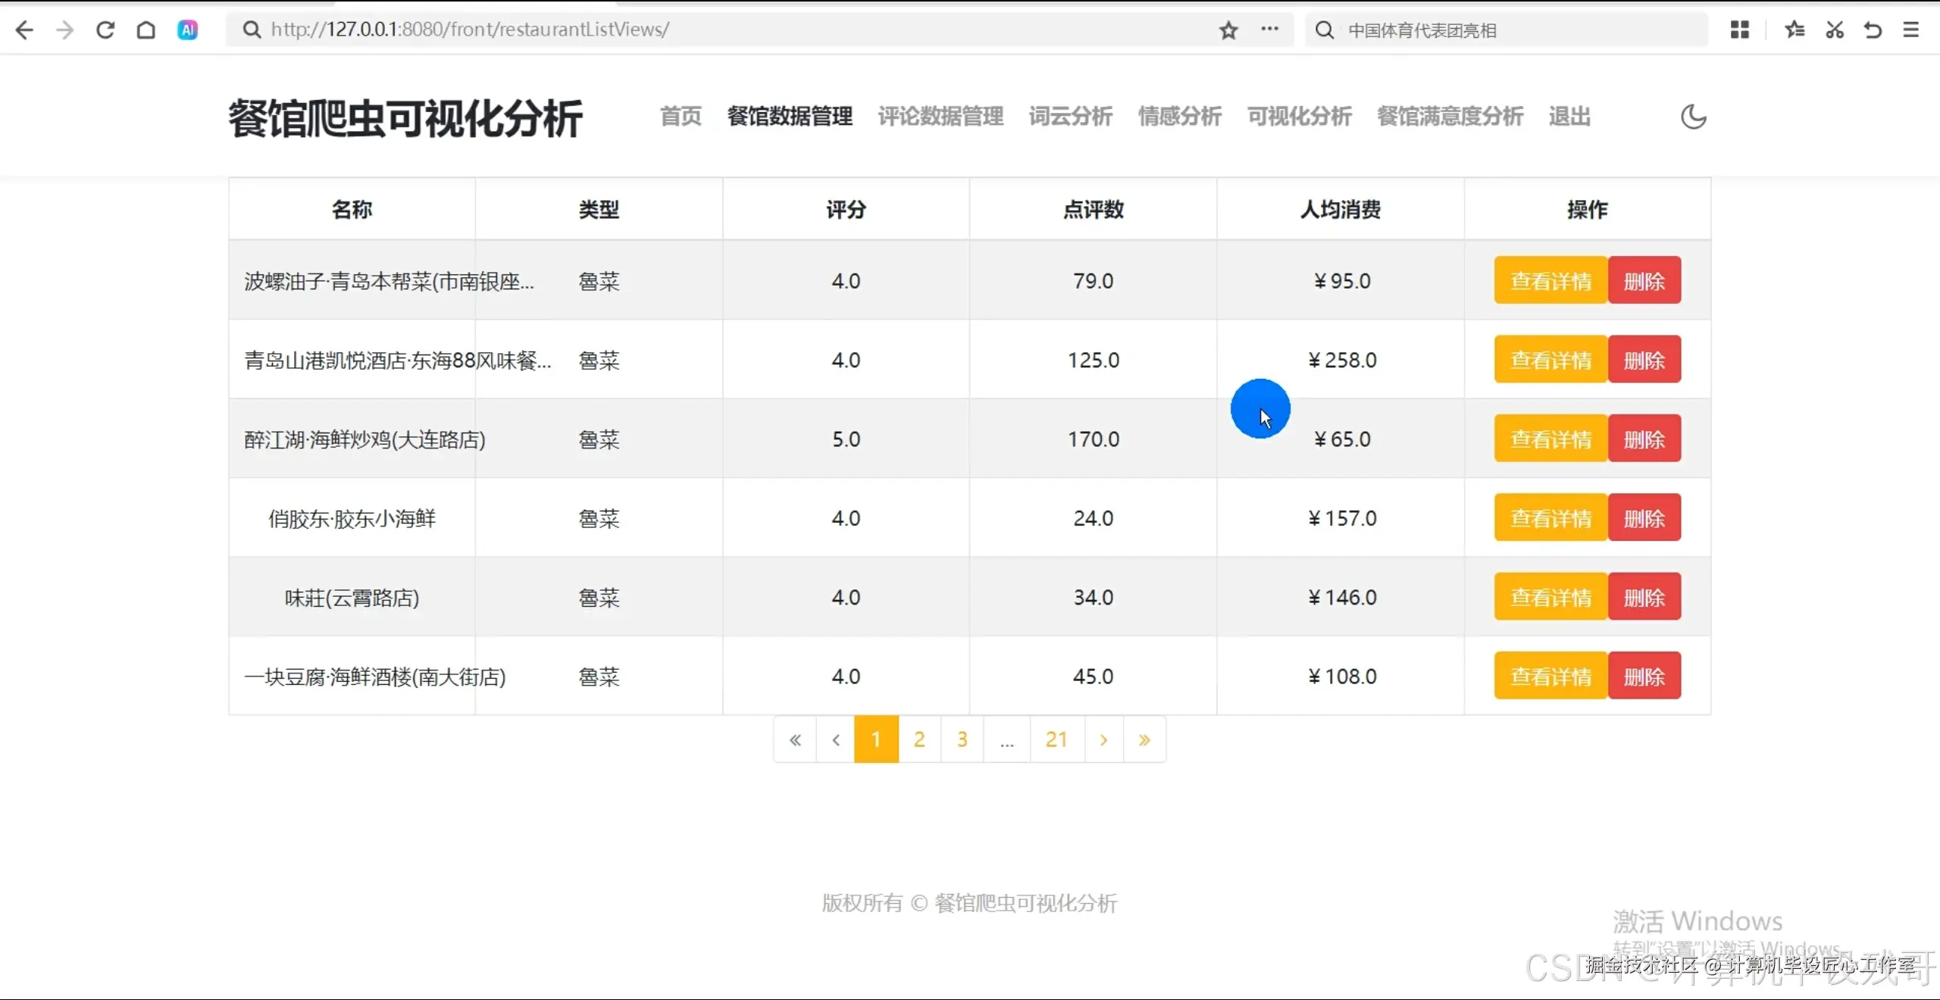Click the undo arrow icon in toolbar

click(x=1872, y=30)
